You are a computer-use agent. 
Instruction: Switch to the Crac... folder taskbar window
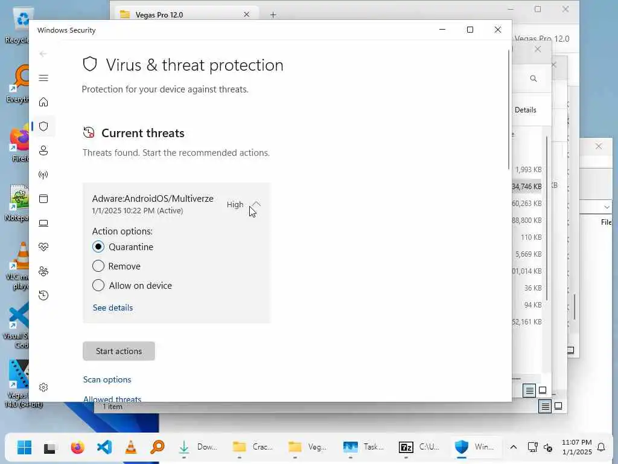tap(253, 448)
